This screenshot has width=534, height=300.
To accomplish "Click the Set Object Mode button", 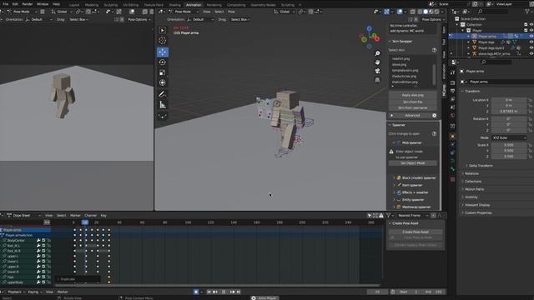I will 413,163.
